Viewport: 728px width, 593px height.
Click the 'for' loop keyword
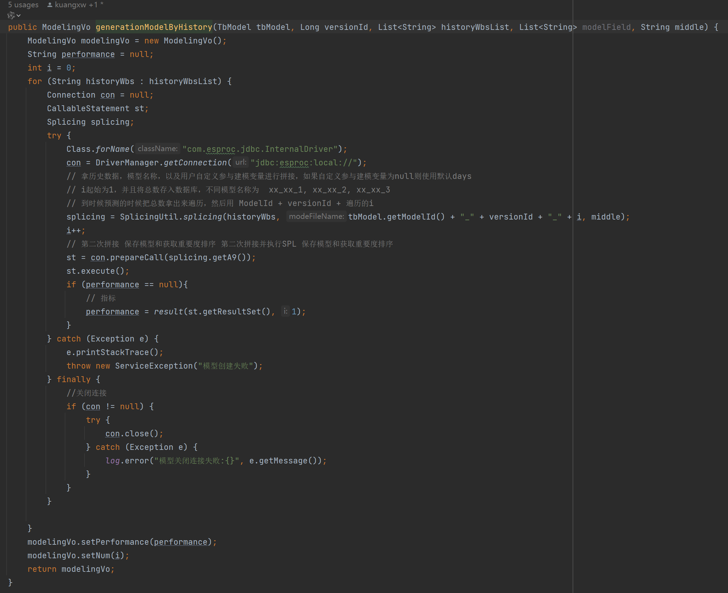click(x=34, y=81)
